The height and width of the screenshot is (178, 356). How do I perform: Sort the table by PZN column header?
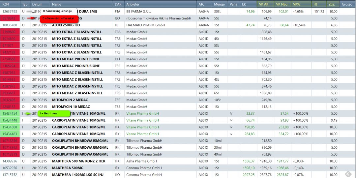point(10,4)
